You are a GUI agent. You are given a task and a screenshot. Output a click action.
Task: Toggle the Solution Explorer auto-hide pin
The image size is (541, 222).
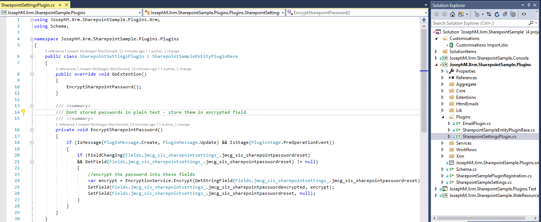pos(529,5)
